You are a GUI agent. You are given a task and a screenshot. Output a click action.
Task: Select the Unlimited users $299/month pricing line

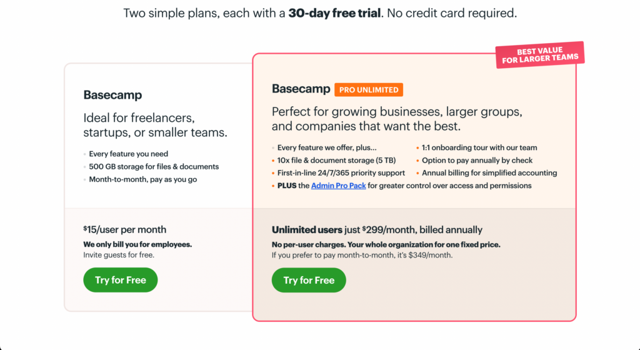point(377,229)
